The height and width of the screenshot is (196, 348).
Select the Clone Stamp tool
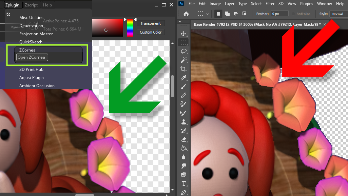pos(183,122)
